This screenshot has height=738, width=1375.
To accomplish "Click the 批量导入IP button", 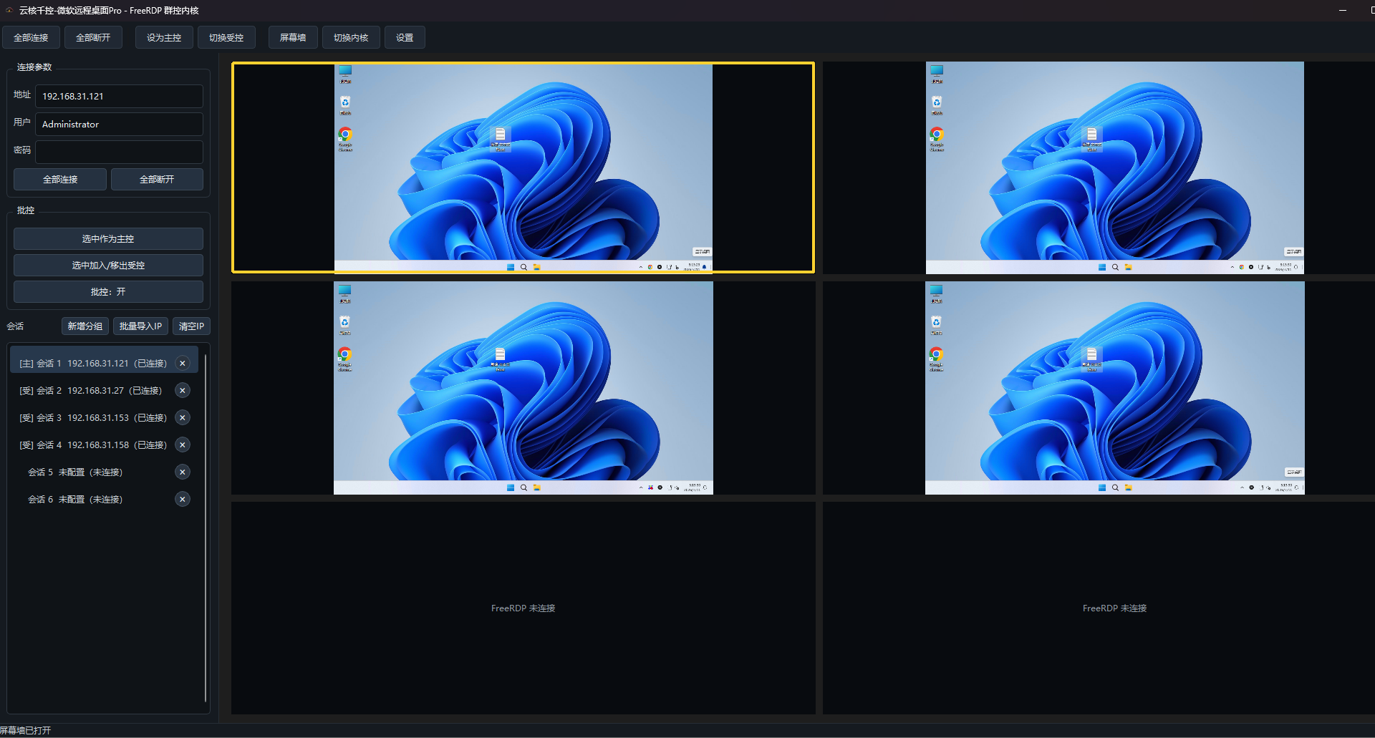I will click(x=140, y=326).
